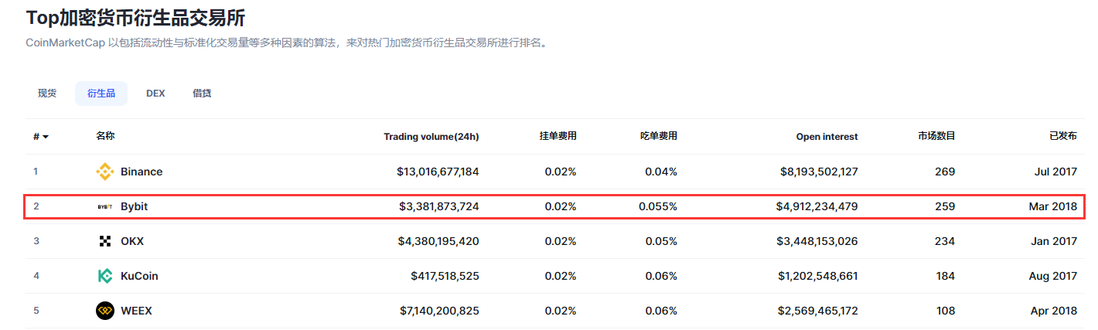Sort by the 市场数目 column header
This screenshot has width=1098, height=330.
click(x=936, y=136)
